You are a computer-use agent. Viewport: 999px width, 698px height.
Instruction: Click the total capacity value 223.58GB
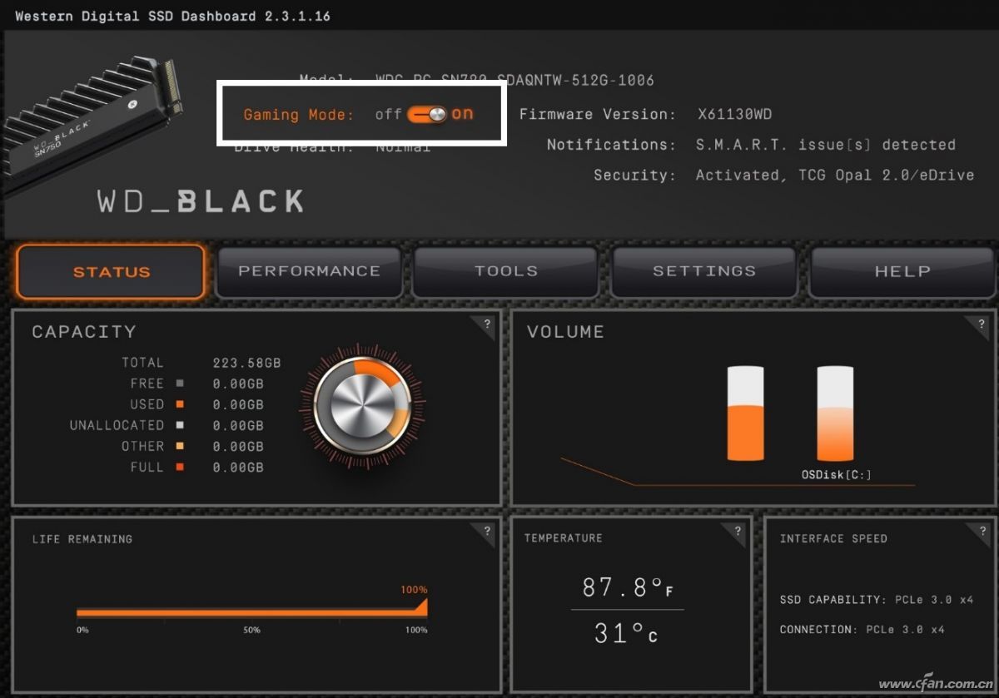click(x=246, y=363)
